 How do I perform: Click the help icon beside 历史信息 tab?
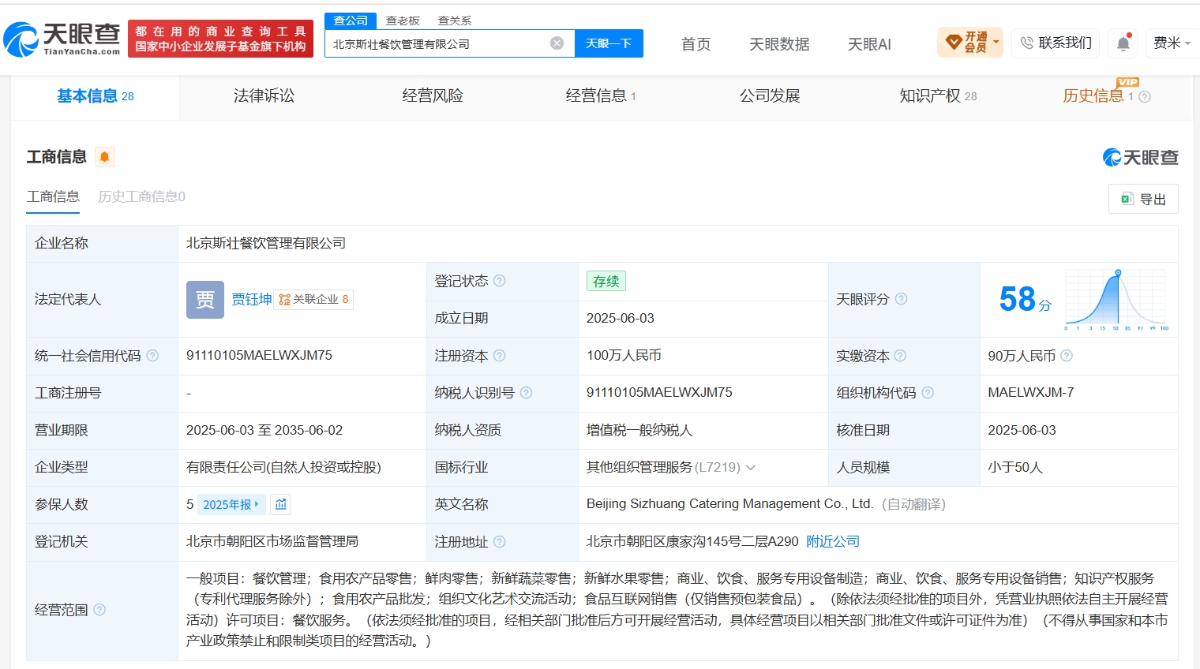point(1145,97)
